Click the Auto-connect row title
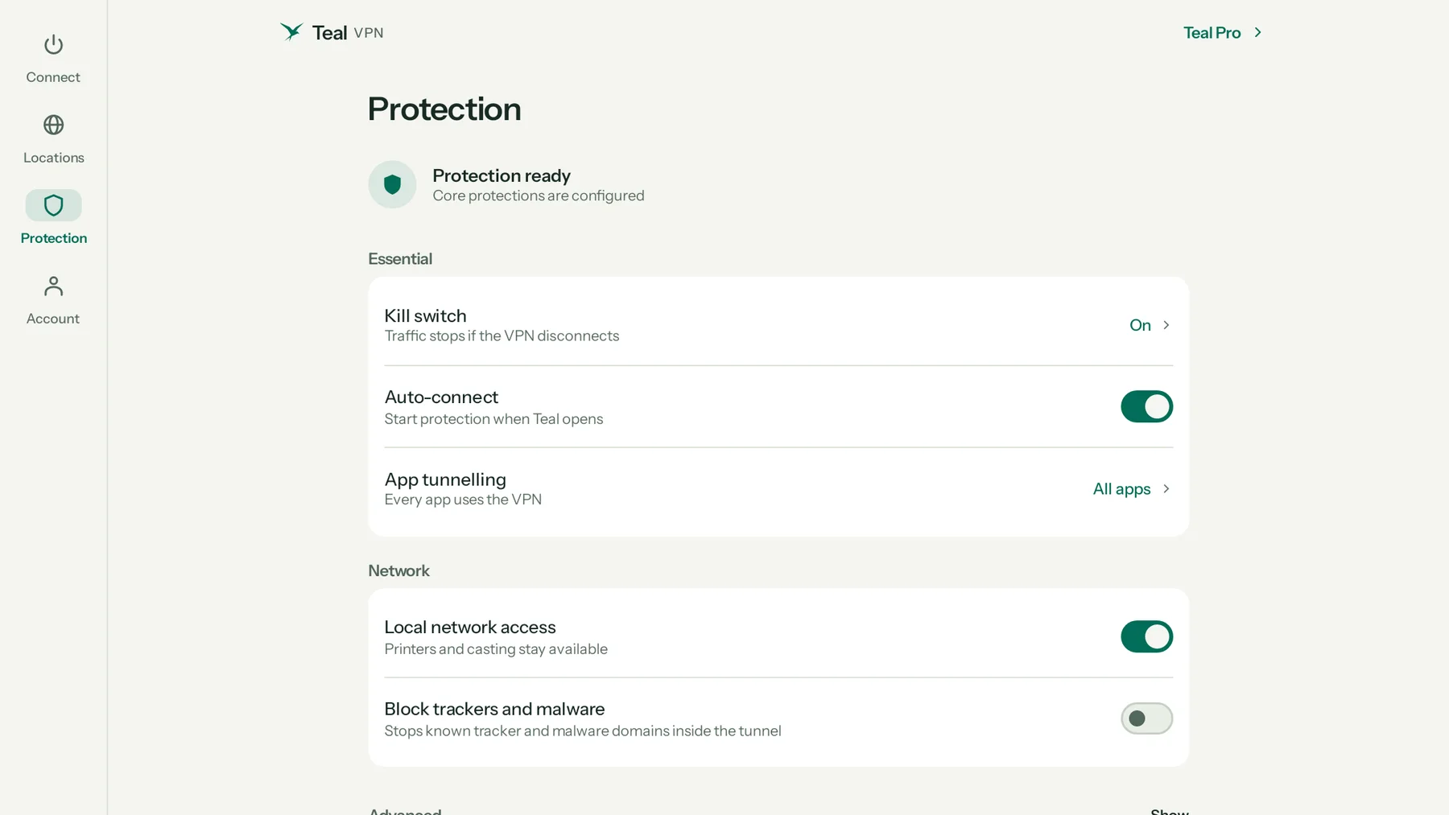The image size is (1449, 815). 441,397
